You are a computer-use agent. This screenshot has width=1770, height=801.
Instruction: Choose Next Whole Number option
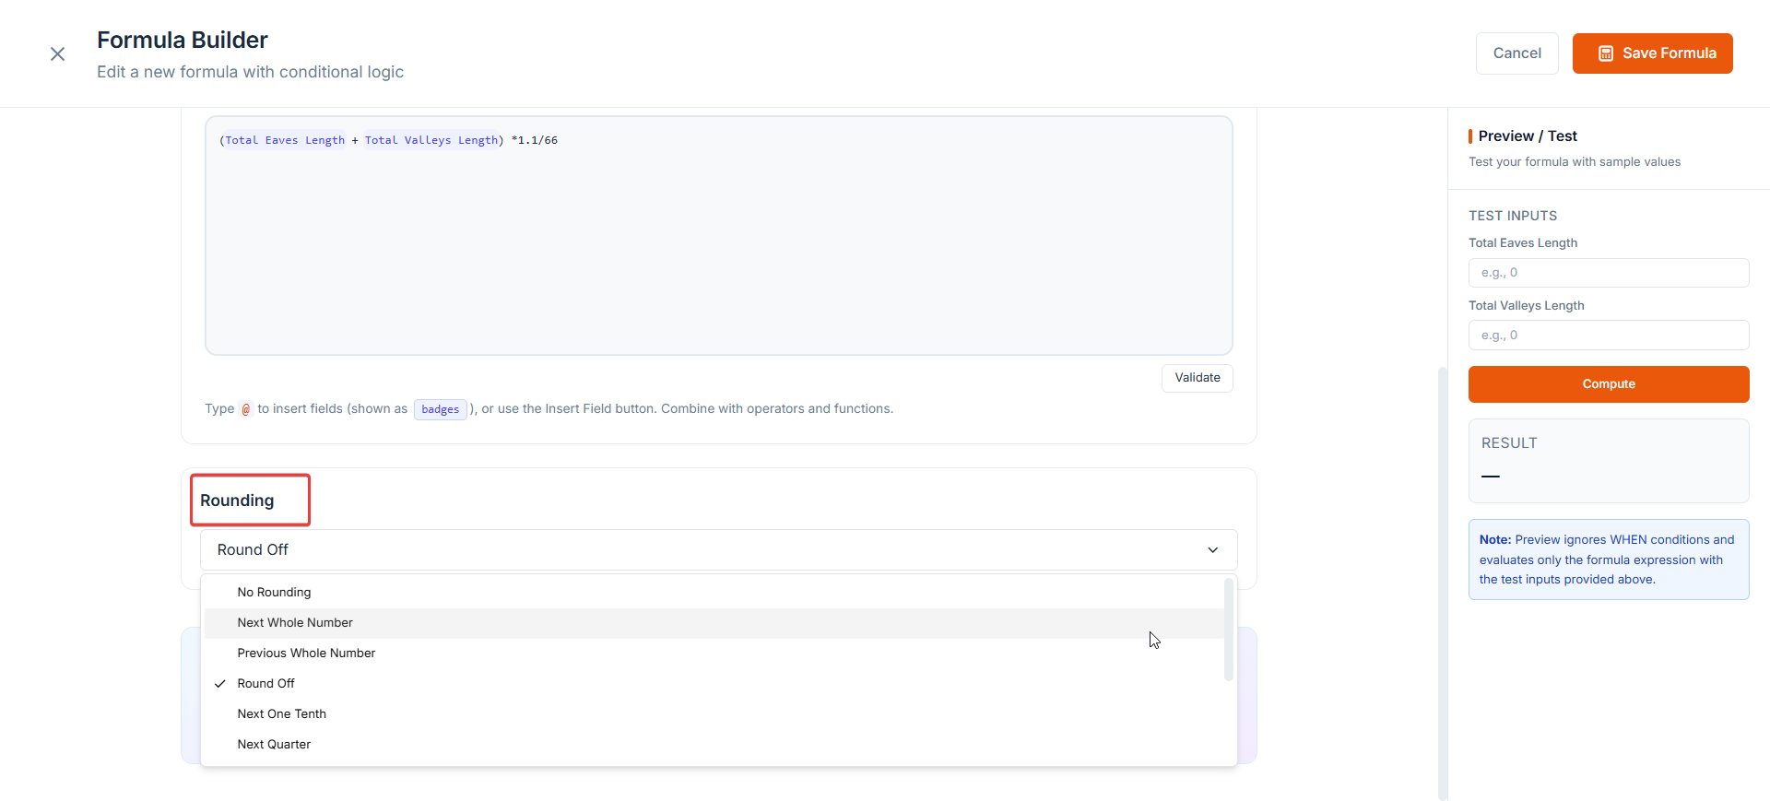(x=714, y=623)
